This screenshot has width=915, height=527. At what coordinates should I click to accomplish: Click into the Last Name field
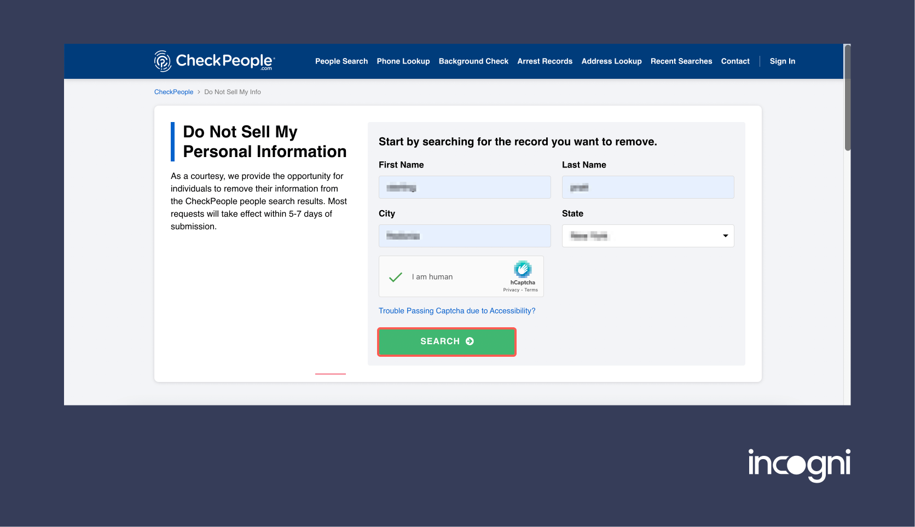[x=648, y=187]
